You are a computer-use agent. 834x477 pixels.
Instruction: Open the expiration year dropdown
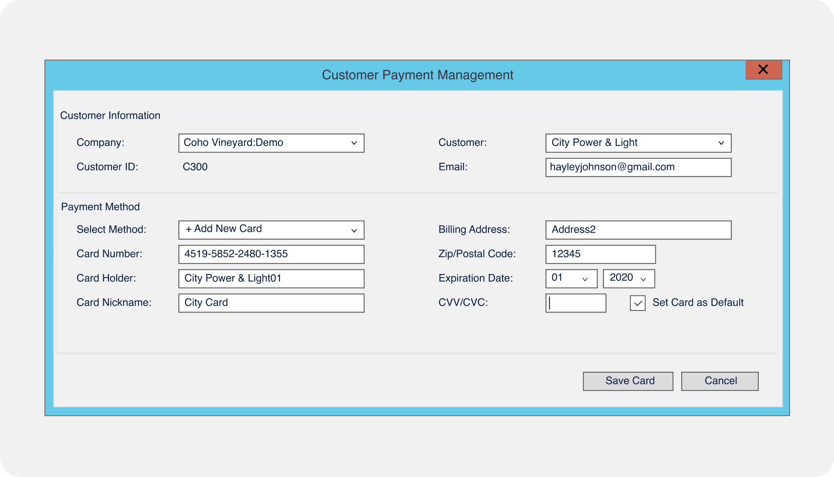[628, 278]
